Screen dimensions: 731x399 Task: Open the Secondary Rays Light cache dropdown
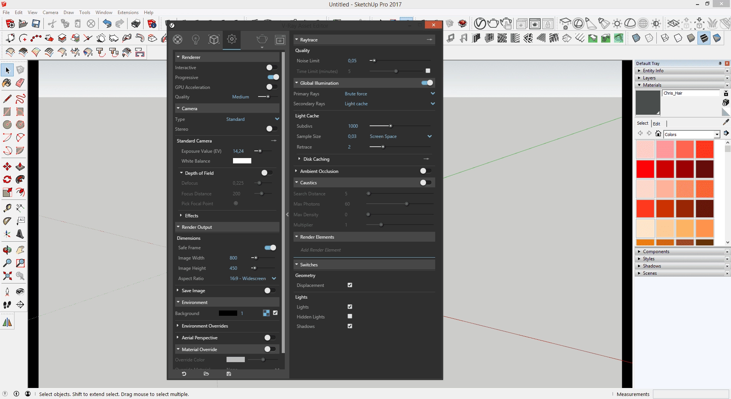(x=390, y=104)
